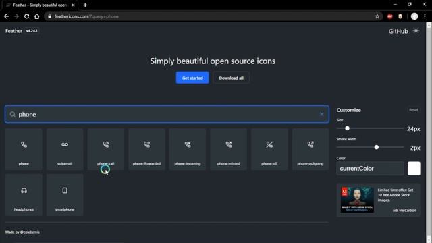
Task: Focus the currentColor input field
Action: 370,168
